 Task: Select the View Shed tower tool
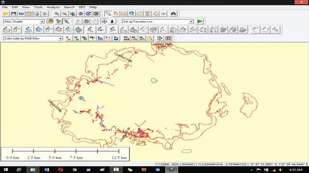click(x=147, y=13)
